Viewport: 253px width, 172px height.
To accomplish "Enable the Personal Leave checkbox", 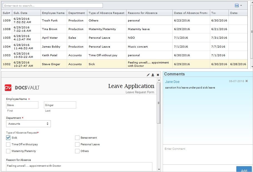I will 77,144.
